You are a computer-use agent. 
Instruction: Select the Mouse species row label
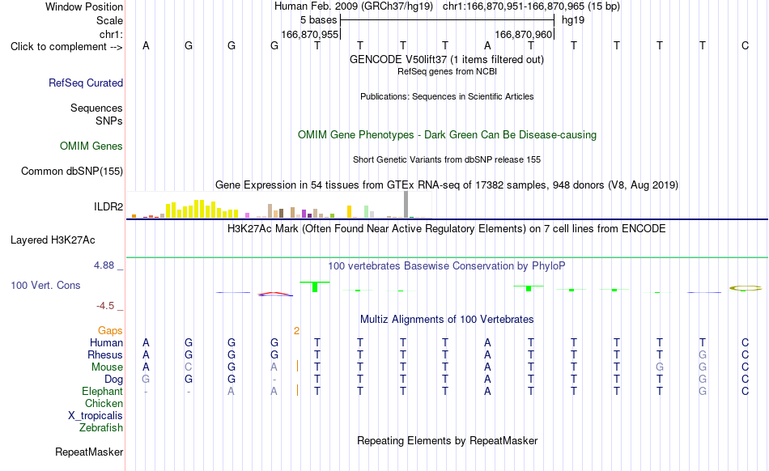click(107, 367)
